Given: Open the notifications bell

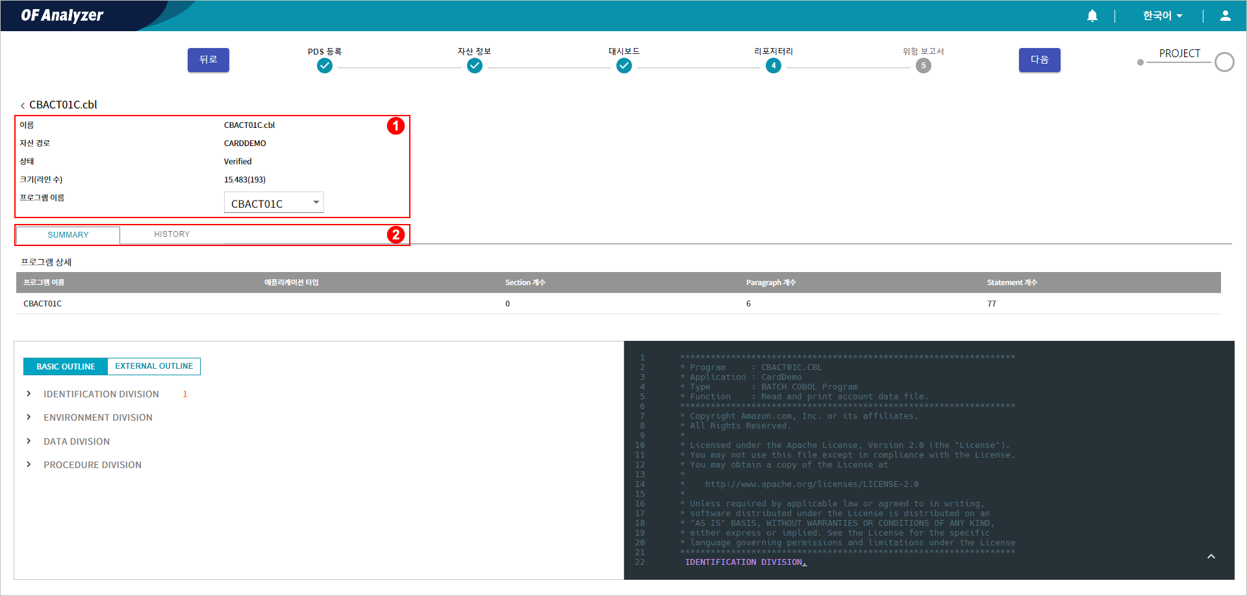Looking at the screenshot, I should click(x=1092, y=16).
